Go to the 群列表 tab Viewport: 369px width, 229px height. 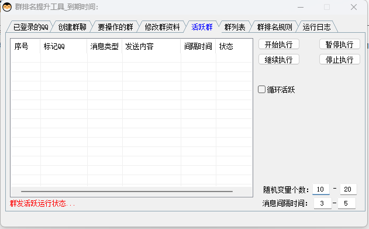point(235,27)
